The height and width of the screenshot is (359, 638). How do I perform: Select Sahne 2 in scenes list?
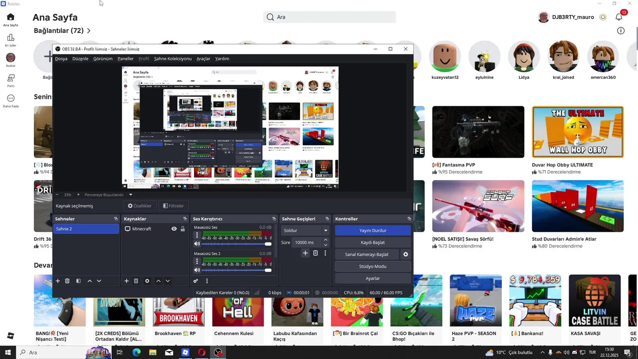[86, 229]
